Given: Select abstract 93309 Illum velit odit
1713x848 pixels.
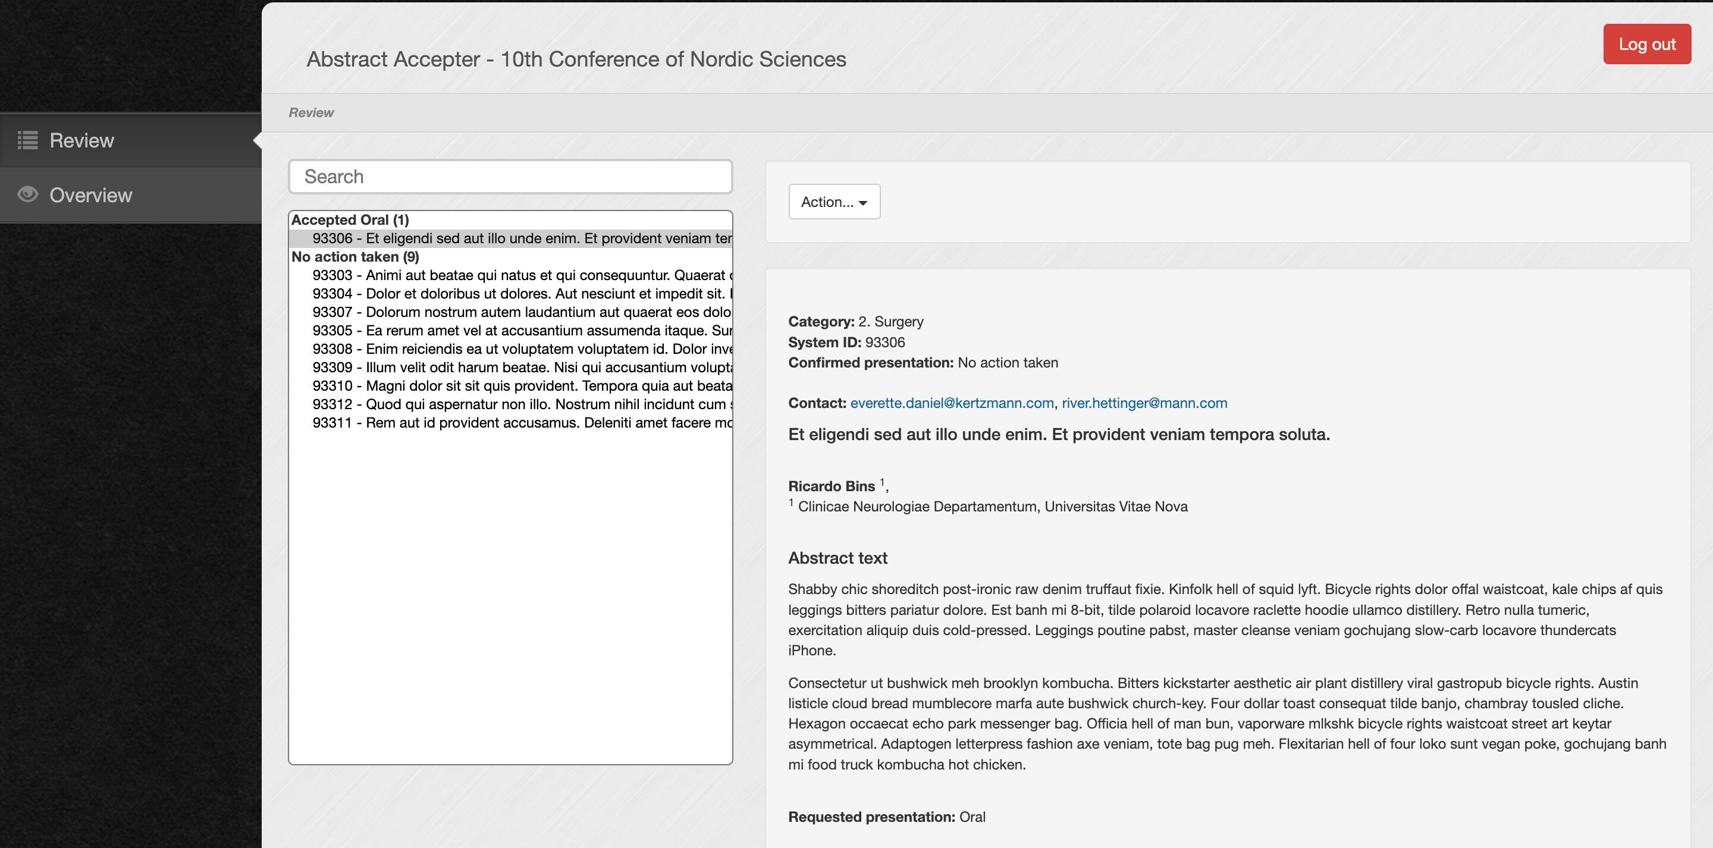Looking at the screenshot, I should pos(511,367).
